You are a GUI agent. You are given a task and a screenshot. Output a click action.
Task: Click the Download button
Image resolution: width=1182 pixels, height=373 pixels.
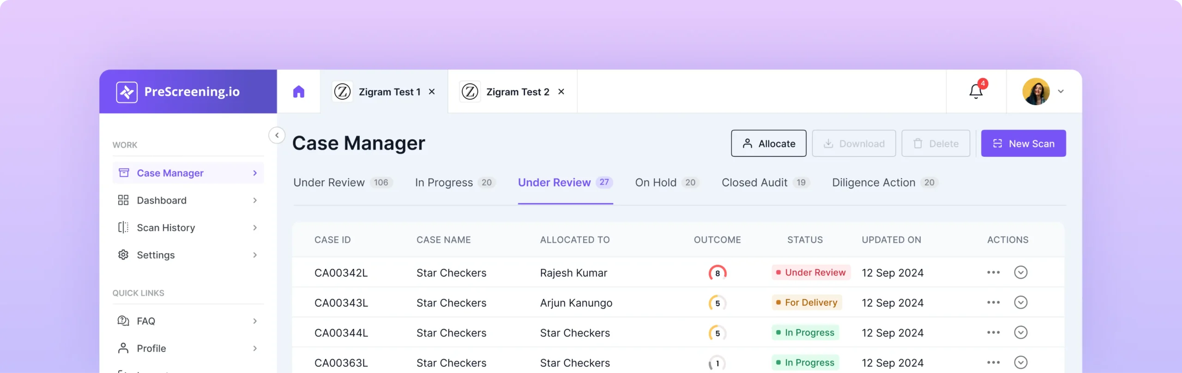854,143
